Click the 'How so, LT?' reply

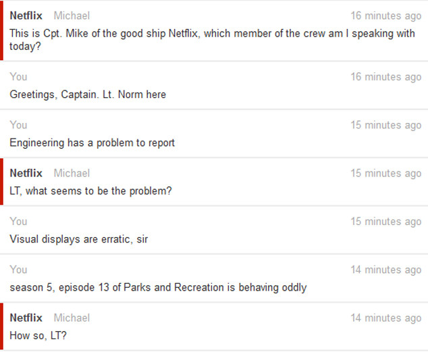(x=38, y=336)
